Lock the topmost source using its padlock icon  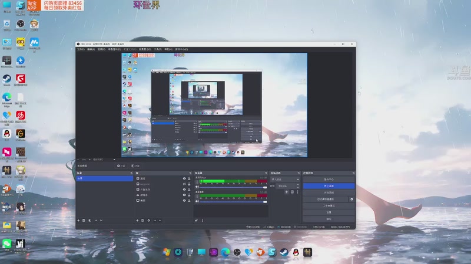point(189,179)
